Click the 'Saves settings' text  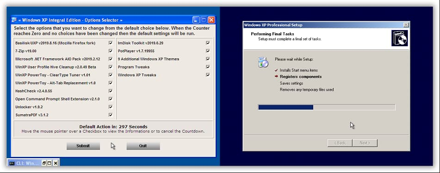(x=291, y=83)
